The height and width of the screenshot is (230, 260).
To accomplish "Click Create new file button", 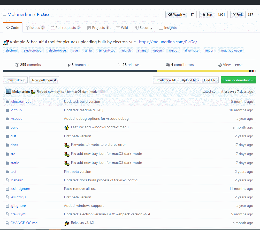I will (166, 80).
